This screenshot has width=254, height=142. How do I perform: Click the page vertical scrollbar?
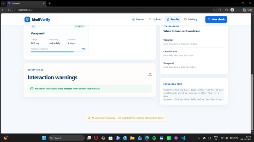[x=252, y=103]
